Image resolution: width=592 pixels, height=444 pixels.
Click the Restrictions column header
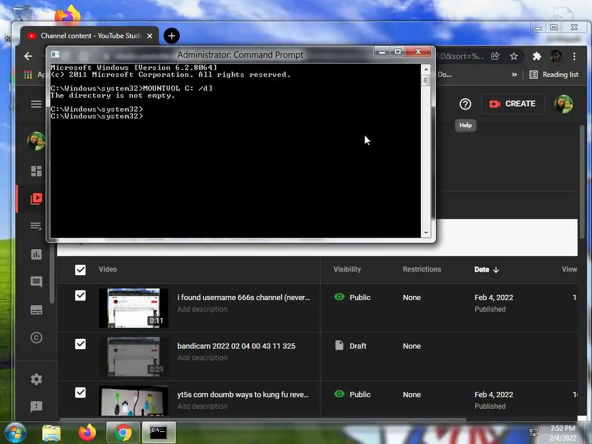[421, 269]
